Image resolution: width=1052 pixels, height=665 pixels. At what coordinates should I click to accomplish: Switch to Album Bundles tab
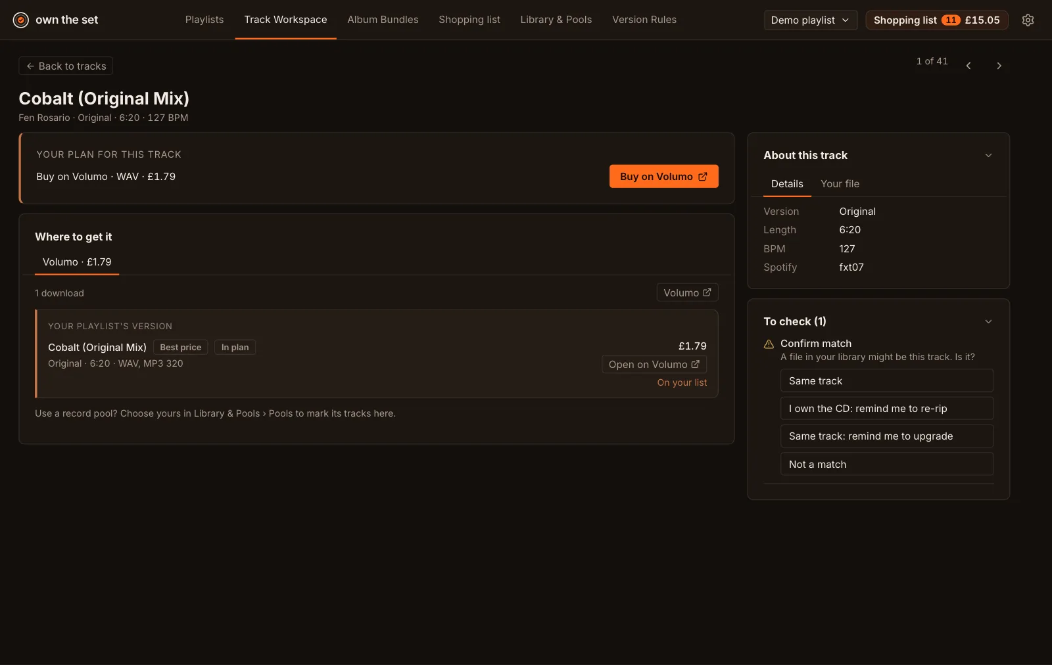383,20
